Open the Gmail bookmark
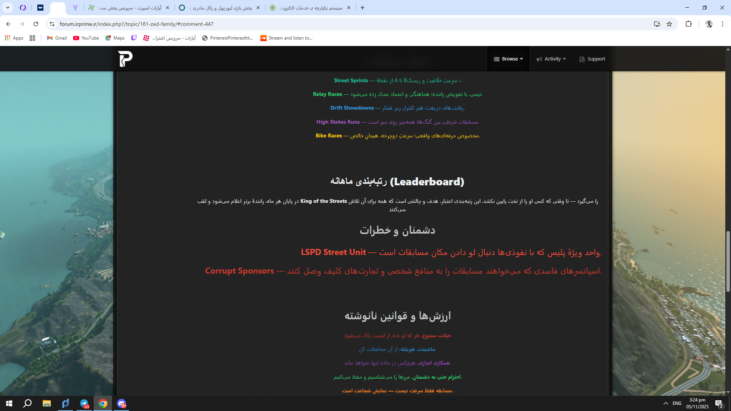 (57, 38)
